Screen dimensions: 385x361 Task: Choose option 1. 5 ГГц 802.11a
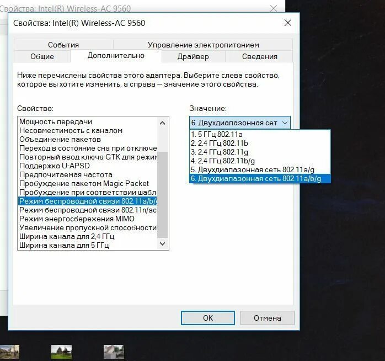click(260, 135)
